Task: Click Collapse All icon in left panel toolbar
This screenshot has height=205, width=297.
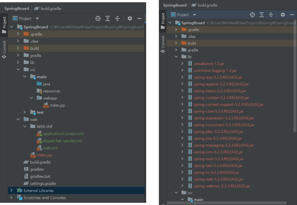Action: pos(117,19)
